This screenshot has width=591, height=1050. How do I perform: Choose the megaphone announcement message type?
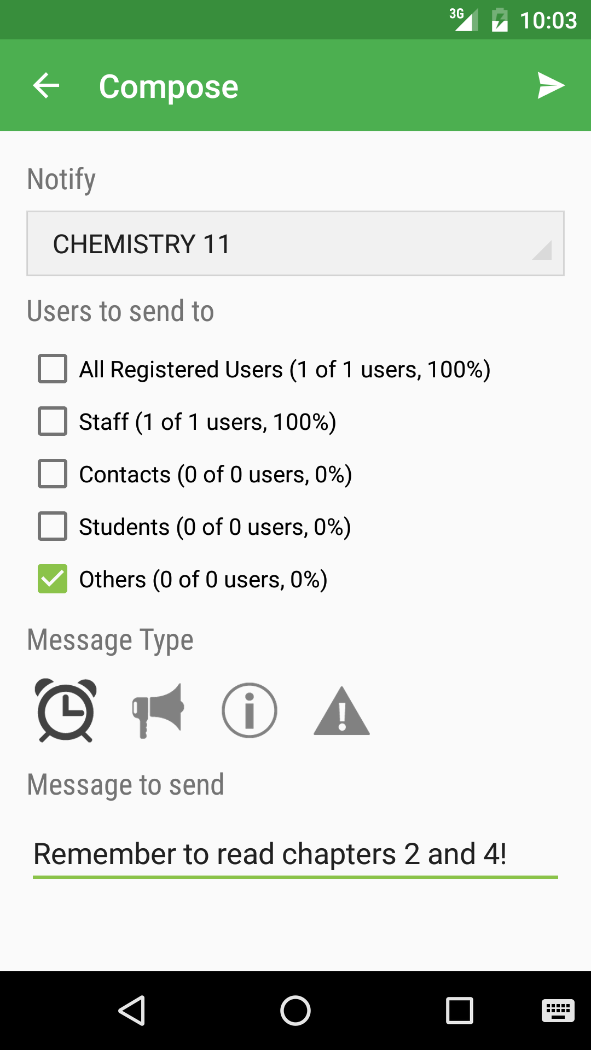point(158,710)
